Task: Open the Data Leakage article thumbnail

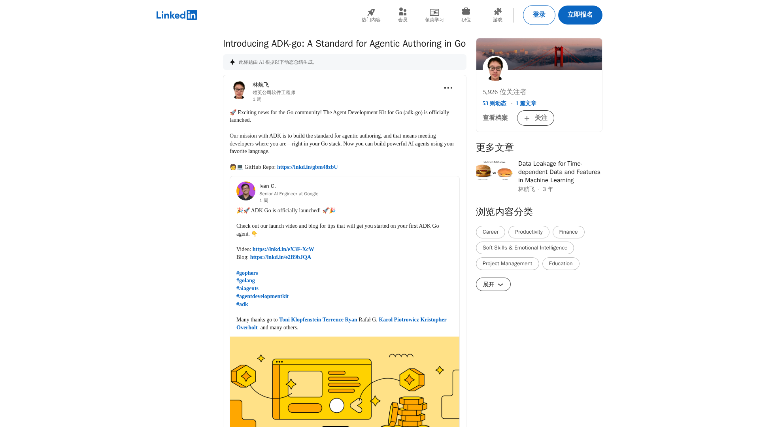Action: point(494,171)
